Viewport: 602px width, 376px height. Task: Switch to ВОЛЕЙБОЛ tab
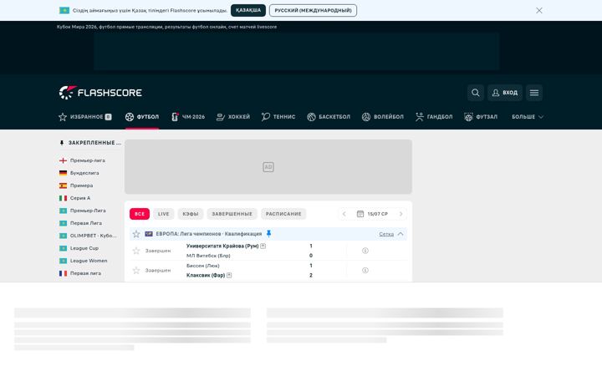tap(383, 117)
